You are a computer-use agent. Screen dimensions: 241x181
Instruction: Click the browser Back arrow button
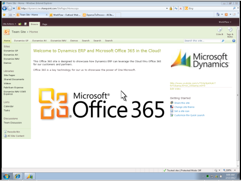point(4,8)
